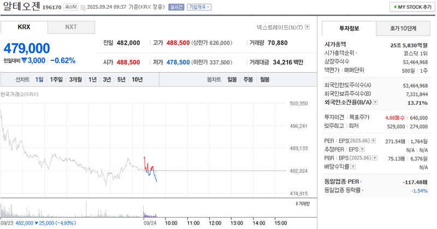
Task: Click the calendar icon before the date
Action: click(83, 7)
